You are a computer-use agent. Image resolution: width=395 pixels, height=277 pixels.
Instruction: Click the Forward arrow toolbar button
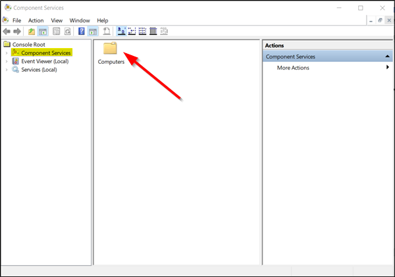point(17,32)
